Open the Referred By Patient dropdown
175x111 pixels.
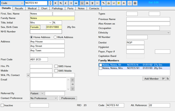click(37, 93)
